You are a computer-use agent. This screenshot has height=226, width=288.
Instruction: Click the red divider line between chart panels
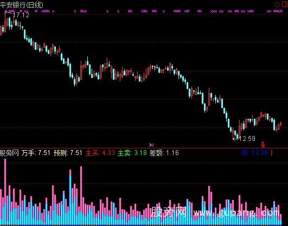(x=144, y=148)
